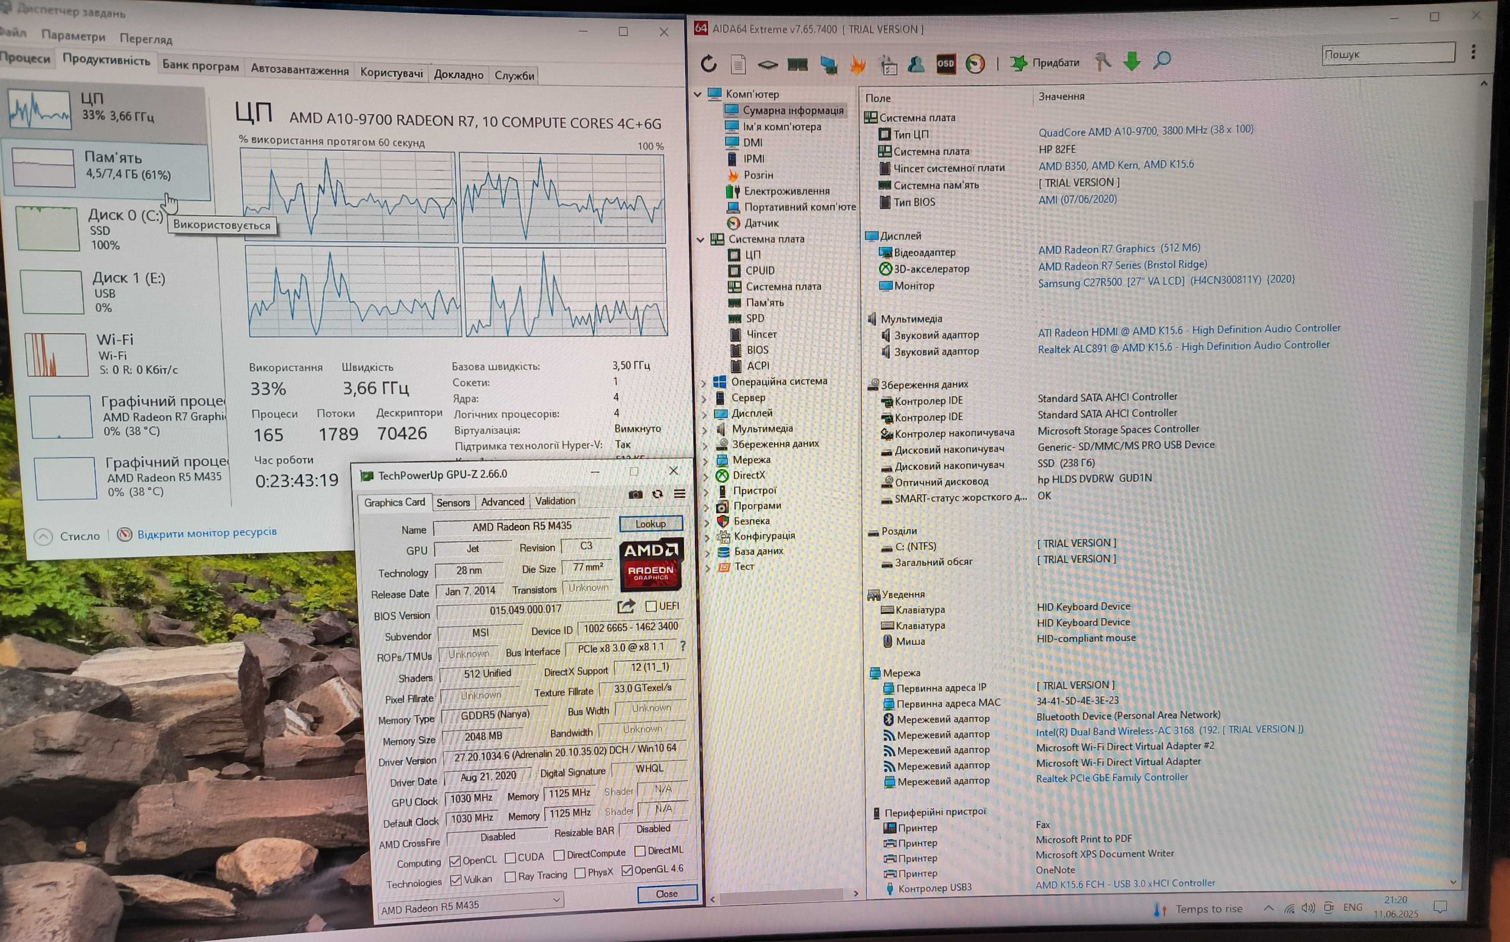Screen dimensions: 1510x942
Task: Click the green RAM module toolbar icon
Action: [x=797, y=64]
